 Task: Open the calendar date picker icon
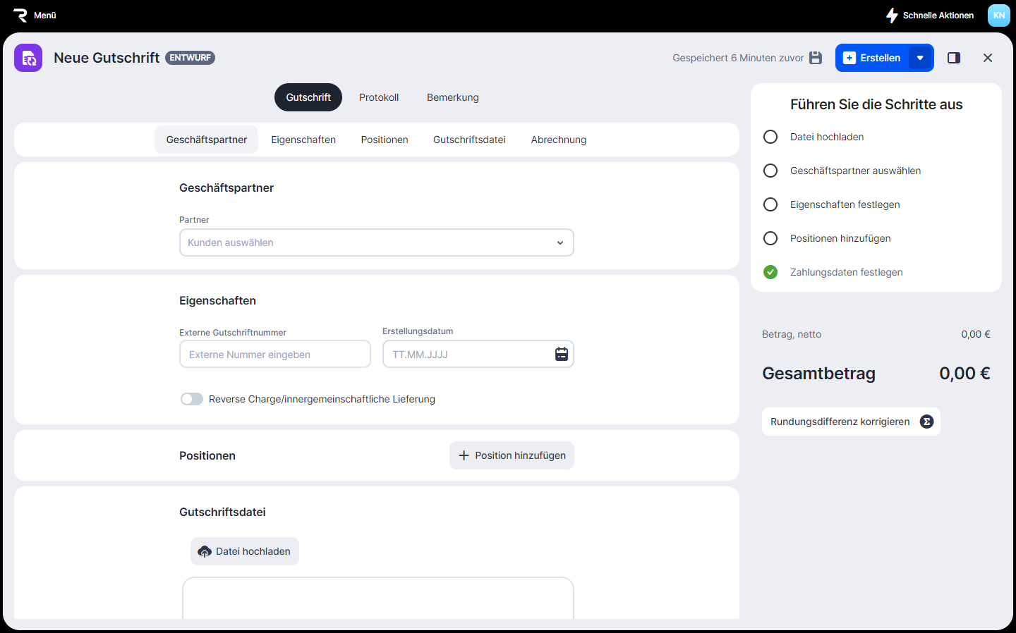click(x=561, y=354)
